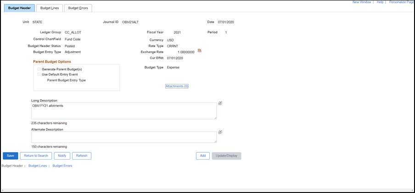Viewport: 415px width, 193px height.
Task: Open the Budget Errors tab at top
Action: [x=78, y=8]
